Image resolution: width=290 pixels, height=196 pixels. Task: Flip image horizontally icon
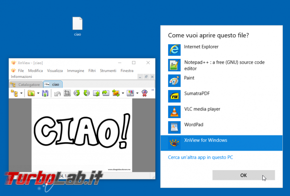(x=106, y=93)
